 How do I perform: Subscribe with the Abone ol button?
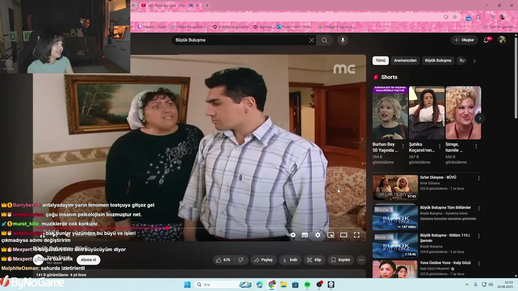tap(89, 260)
